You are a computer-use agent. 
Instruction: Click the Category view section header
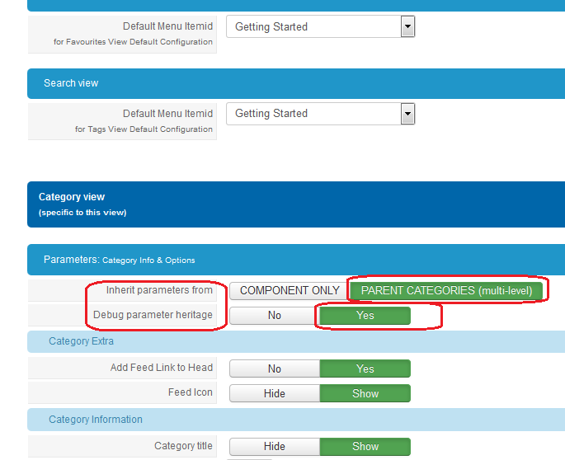(x=72, y=198)
